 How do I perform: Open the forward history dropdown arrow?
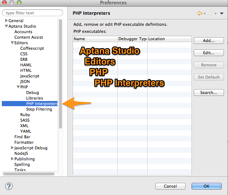215,14
